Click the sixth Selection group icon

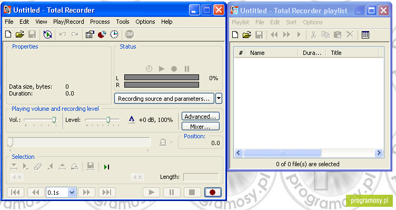click(74, 167)
